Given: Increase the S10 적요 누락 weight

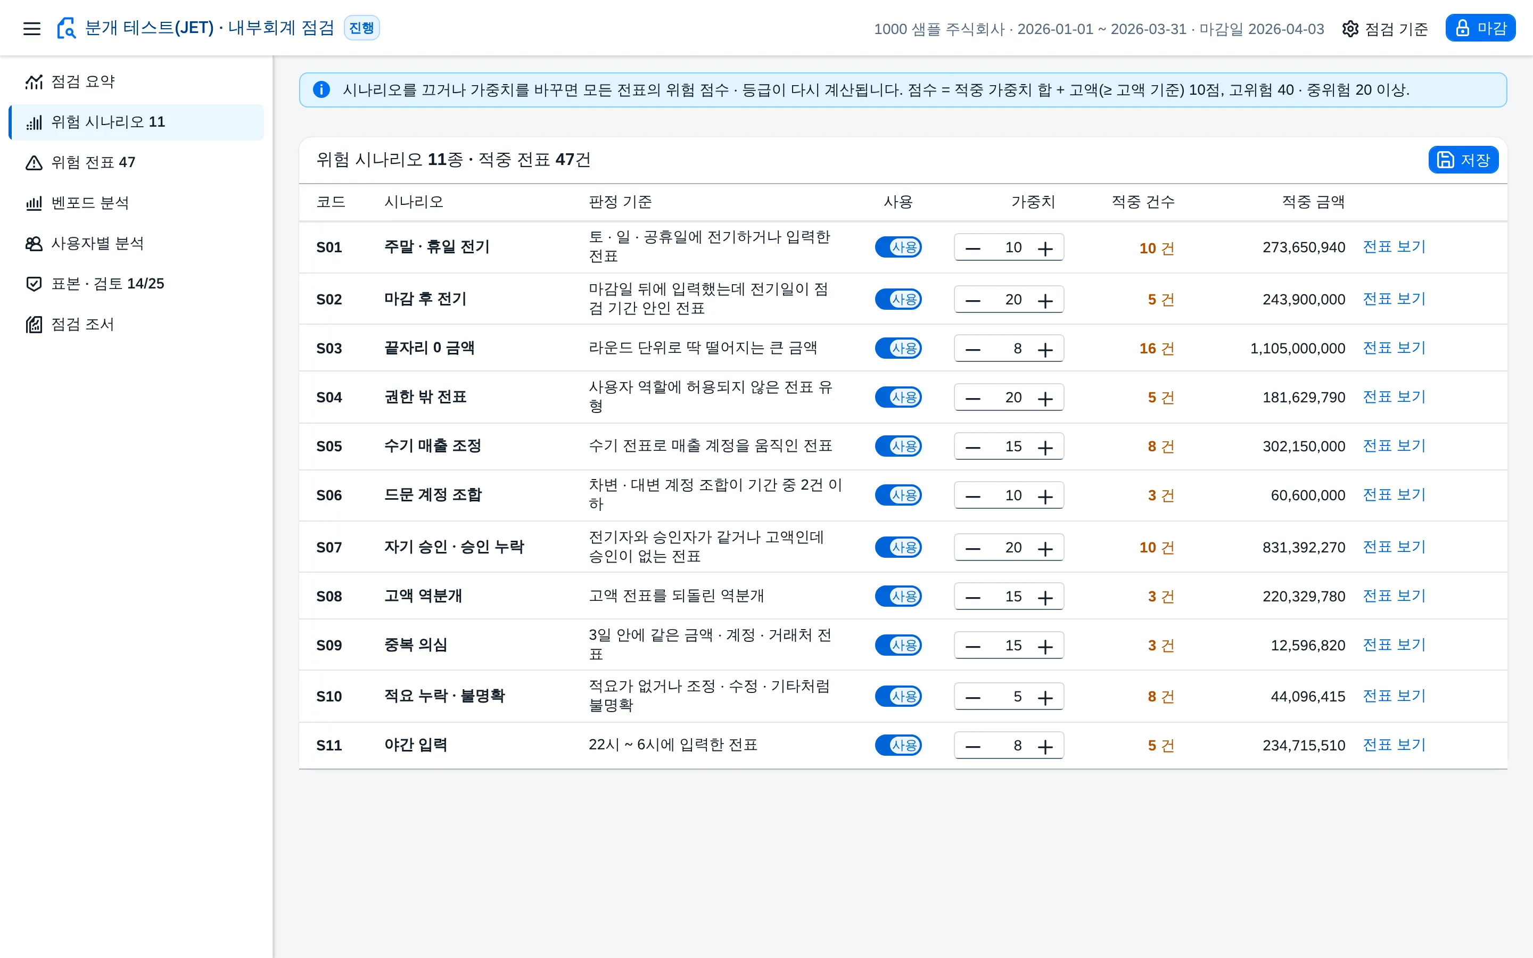Looking at the screenshot, I should click(1045, 697).
